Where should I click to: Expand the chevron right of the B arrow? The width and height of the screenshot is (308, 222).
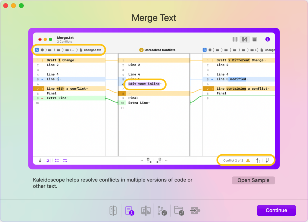(166, 161)
